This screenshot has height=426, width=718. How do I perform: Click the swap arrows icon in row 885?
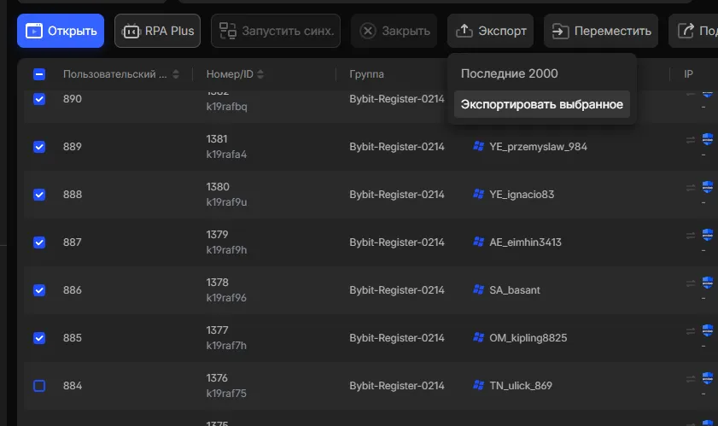[x=692, y=331]
